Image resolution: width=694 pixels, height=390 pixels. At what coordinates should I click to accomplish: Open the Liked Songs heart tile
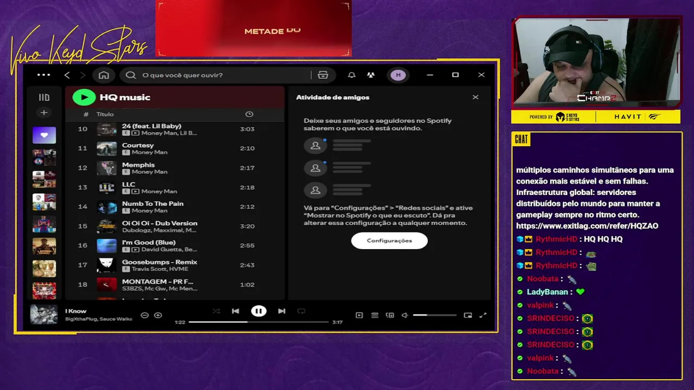[x=44, y=135]
